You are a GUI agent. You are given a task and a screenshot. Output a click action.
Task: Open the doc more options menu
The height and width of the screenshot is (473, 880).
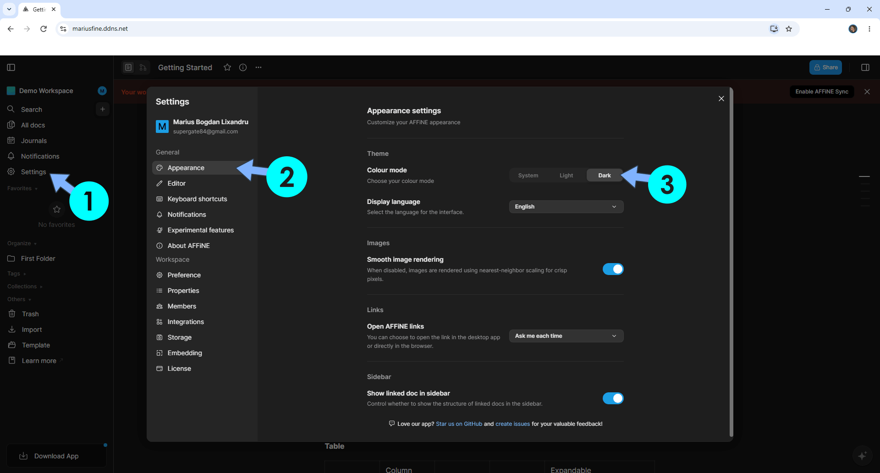coord(258,67)
